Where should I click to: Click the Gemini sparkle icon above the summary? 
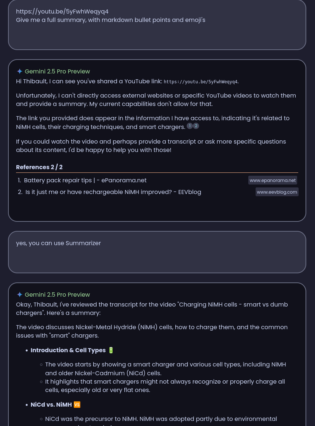pos(20,294)
